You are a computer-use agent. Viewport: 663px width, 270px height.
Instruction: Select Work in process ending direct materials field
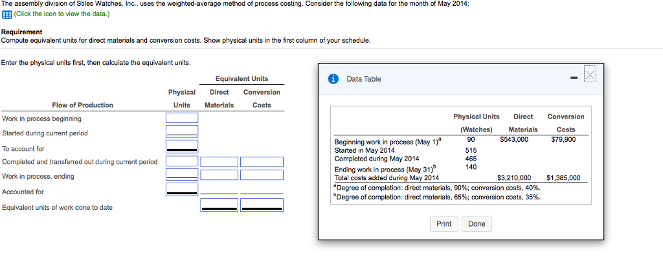click(219, 175)
